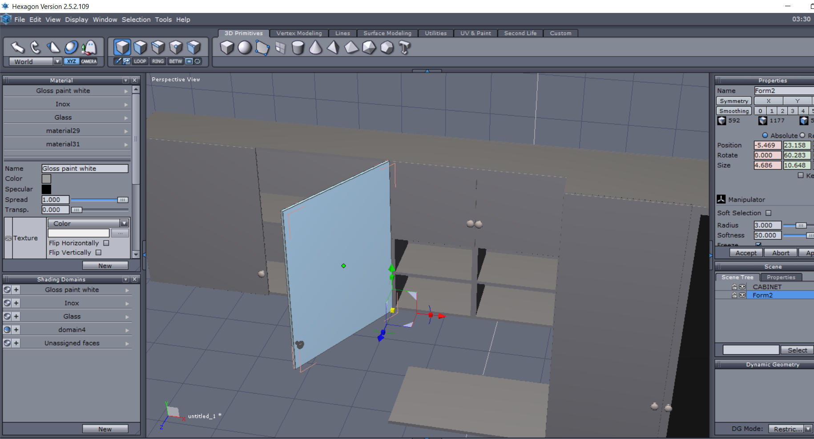
Task: Toggle lock on CABINET object
Action: pos(734,287)
